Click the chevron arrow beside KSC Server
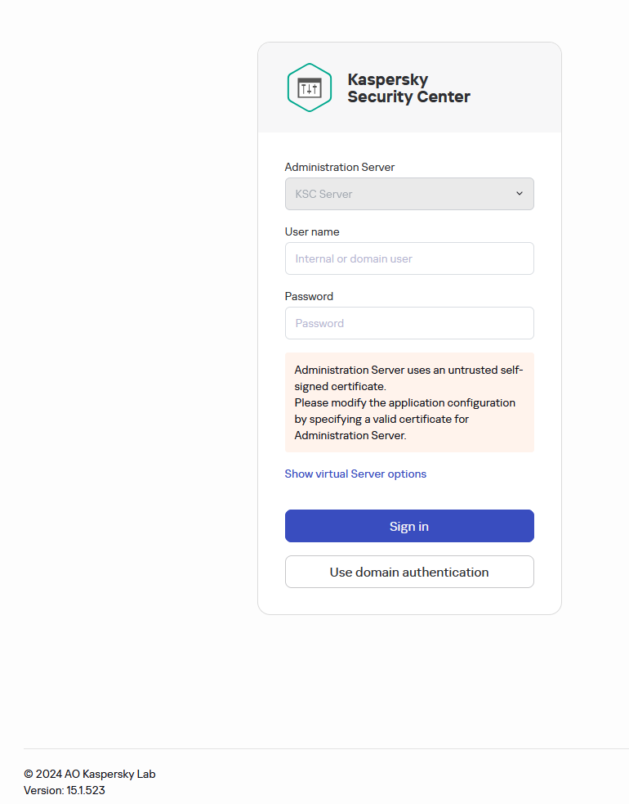Screen dimensions: 629x804 pyautogui.click(x=519, y=194)
